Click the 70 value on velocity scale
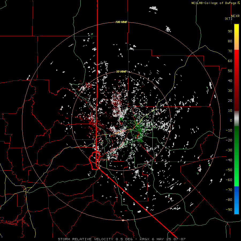Screen dimensions: 241x241 click(230, 51)
